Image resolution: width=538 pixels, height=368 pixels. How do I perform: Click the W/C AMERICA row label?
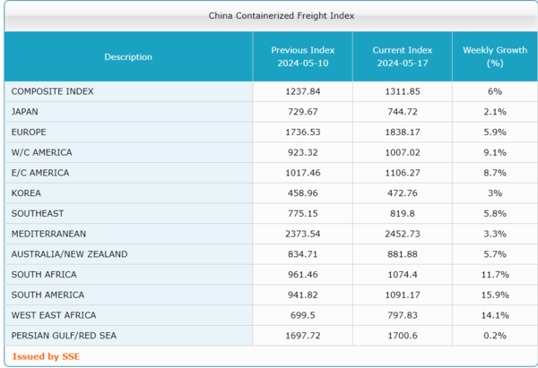coord(41,152)
